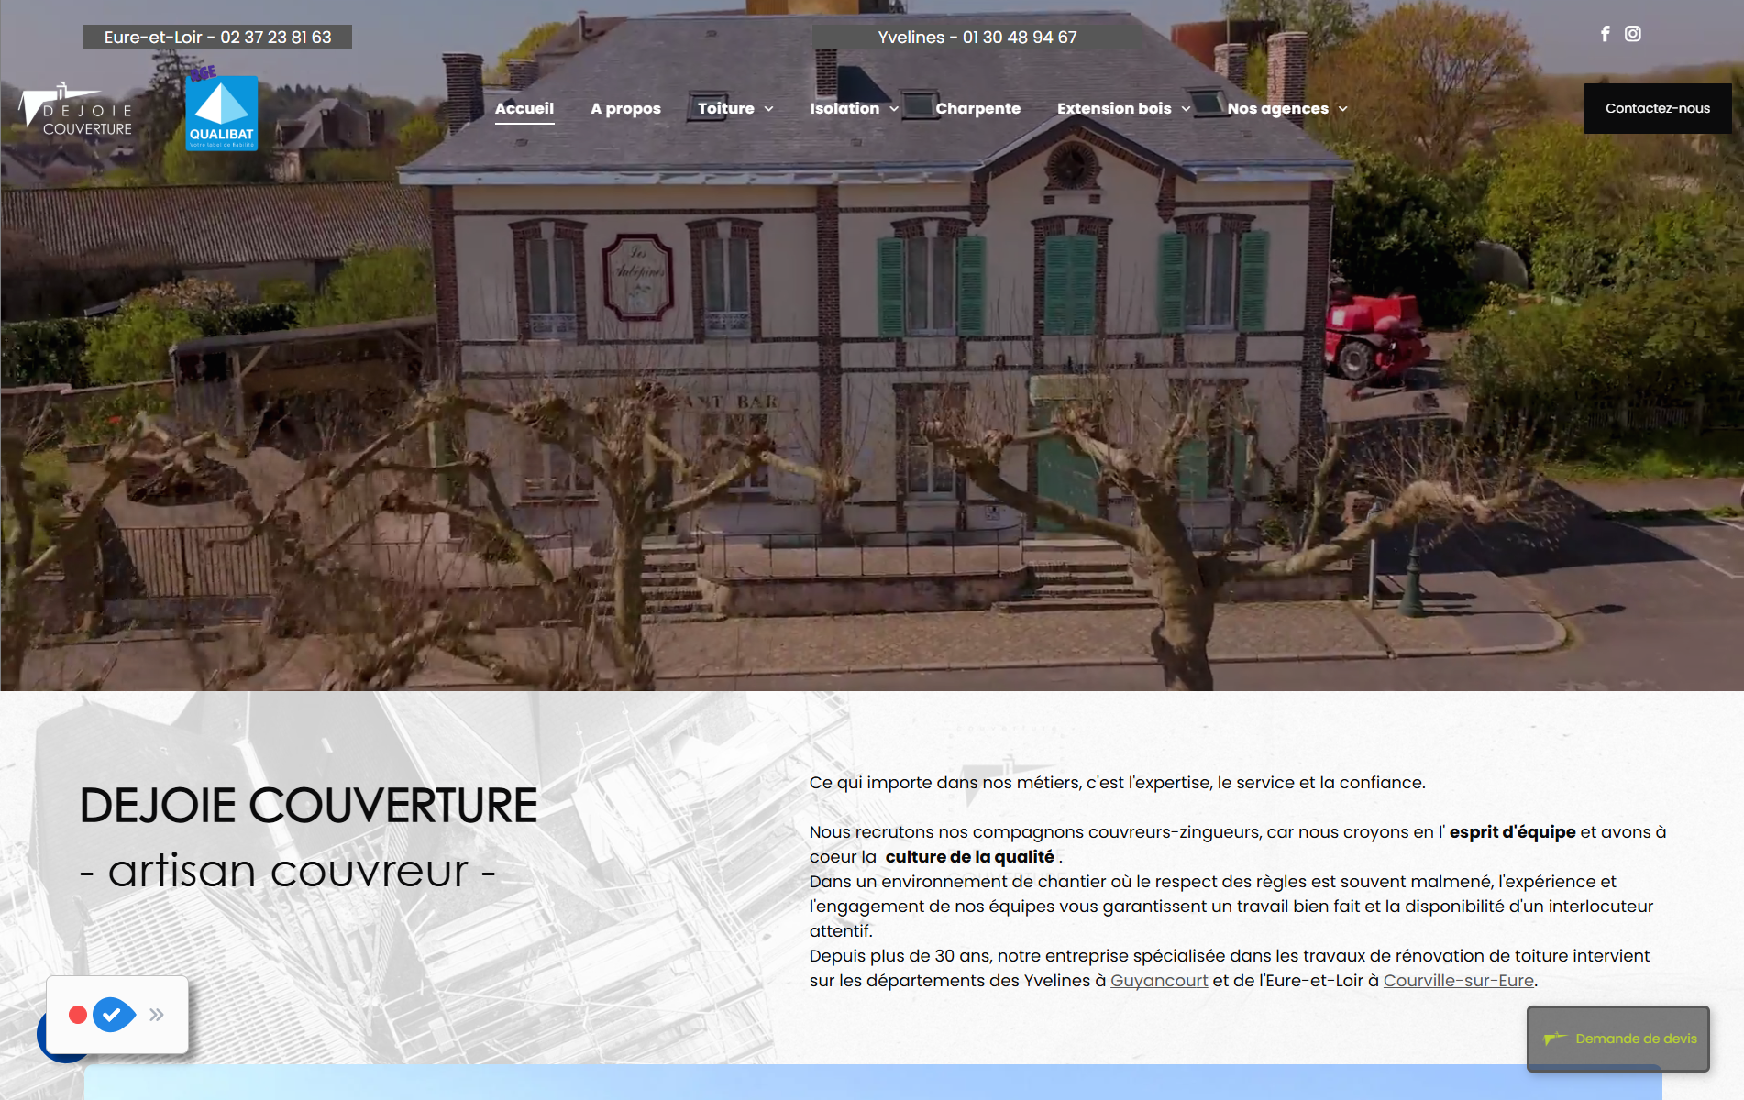The width and height of the screenshot is (1744, 1100).
Task: Open the Isolation menu
Action: (844, 108)
